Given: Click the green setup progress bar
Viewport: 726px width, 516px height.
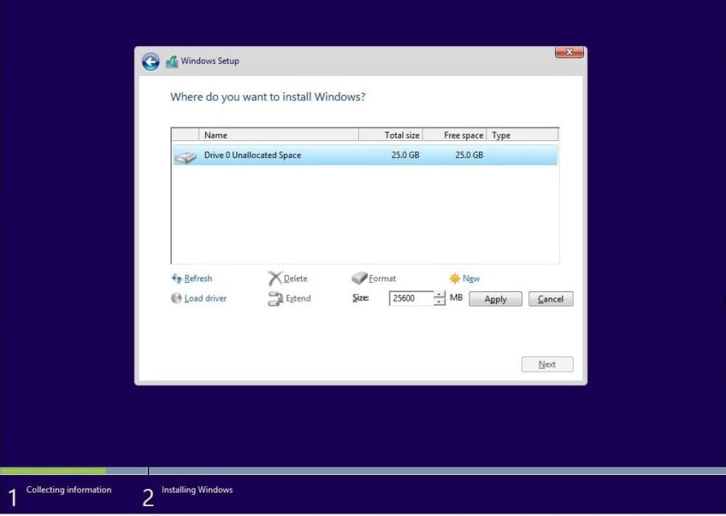Looking at the screenshot, I should 53,471.
